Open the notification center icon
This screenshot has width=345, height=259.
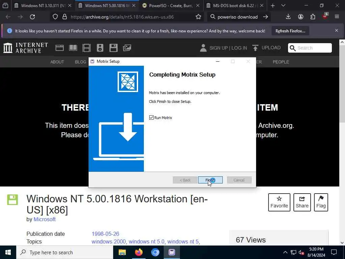334,252
